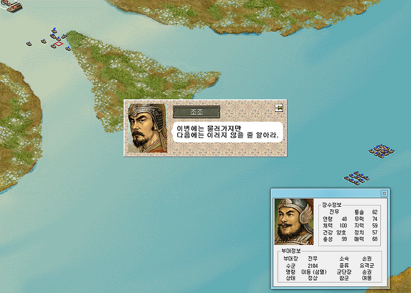Click the speech bubble starting with 이번에는 물러가지만

pos(228,132)
